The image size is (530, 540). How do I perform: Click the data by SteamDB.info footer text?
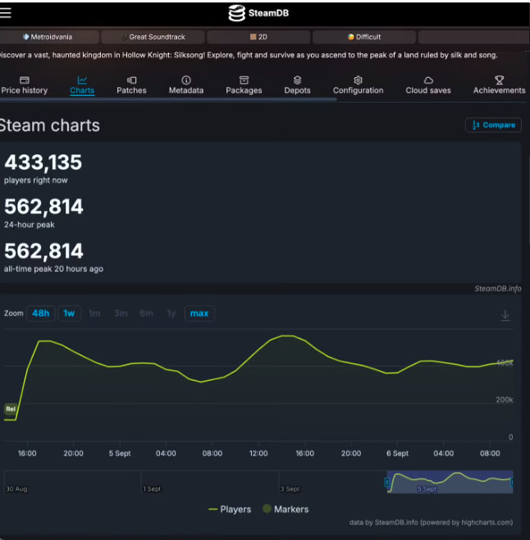coord(431,523)
